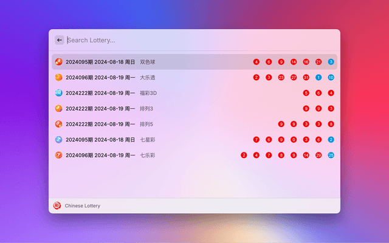
Task: Click the Chinese Lottery footer label
Action: (83, 206)
